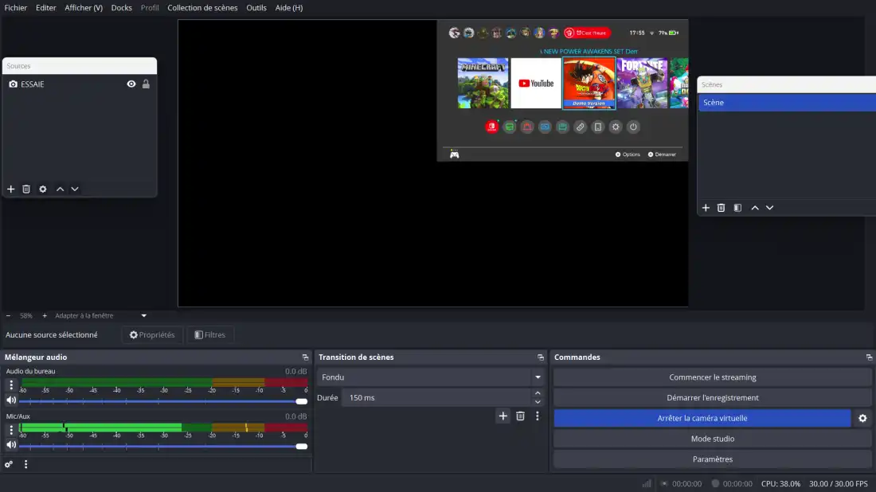The image size is (876, 492).
Task: Mute the Mic/Aux audio channel
Action: pyautogui.click(x=11, y=446)
